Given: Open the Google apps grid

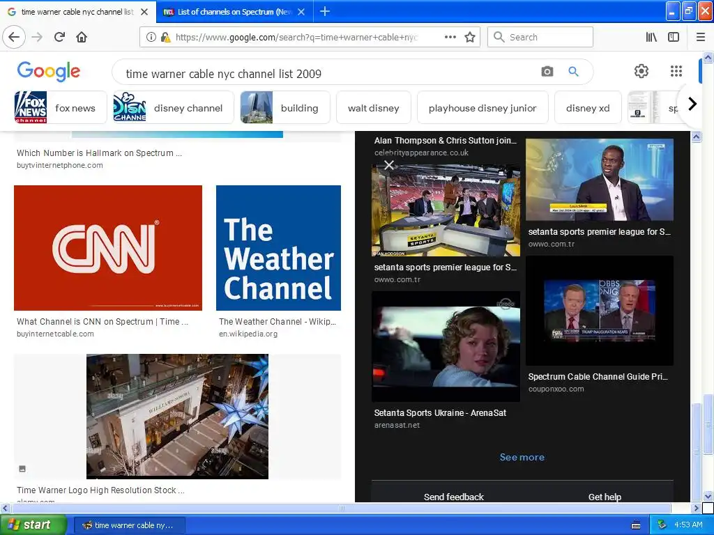Looking at the screenshot, I should (x=676, y=71).
